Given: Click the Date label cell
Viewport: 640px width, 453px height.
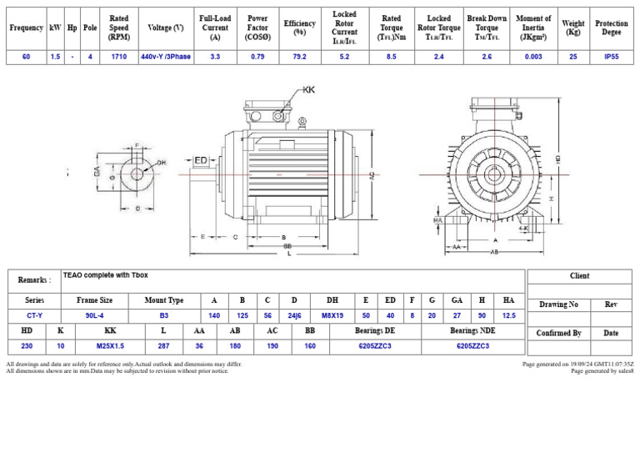Looking at the screenshot, I should [611, 334].
